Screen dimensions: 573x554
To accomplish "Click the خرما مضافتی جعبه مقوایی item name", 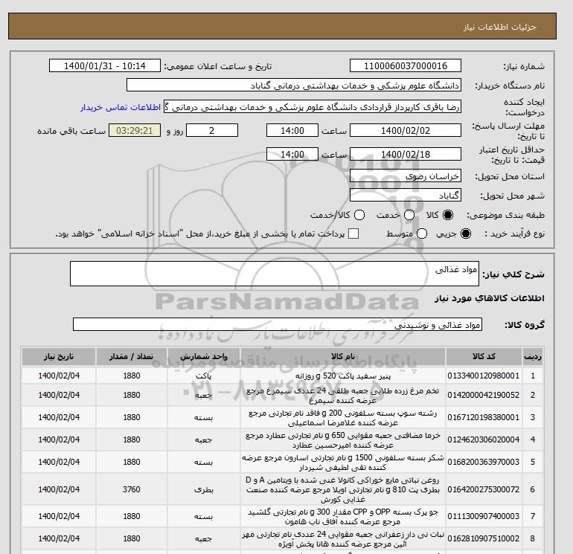I will (343, 439).
